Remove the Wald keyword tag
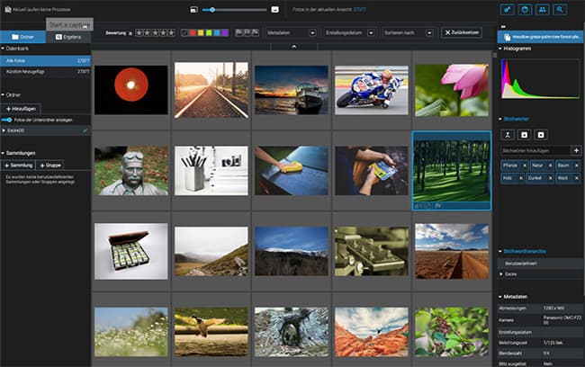Image resolution: width=585 pixels, height=367 pixels. coord(576,178)
